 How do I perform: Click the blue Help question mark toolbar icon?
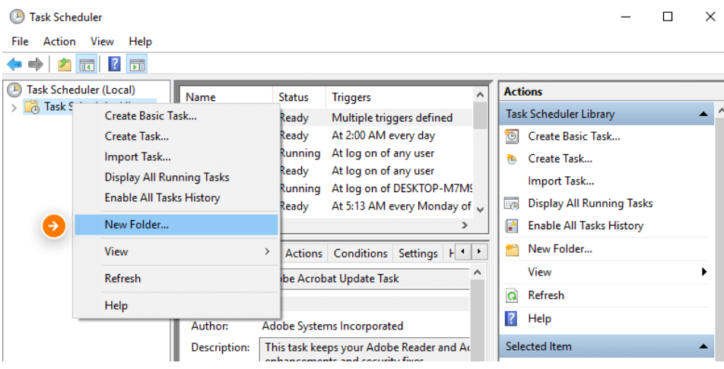click(115, 65)
